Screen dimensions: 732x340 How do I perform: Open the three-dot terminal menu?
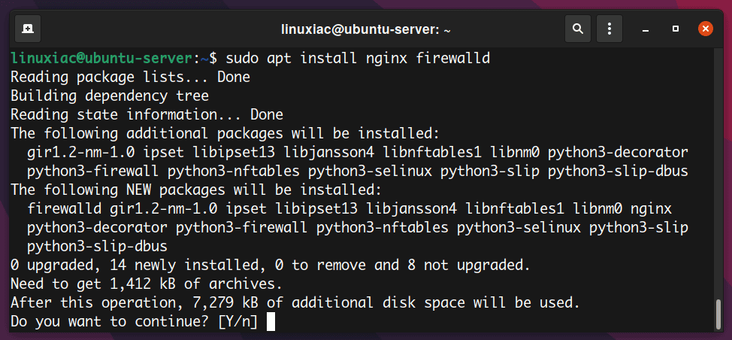pyautogui.click(x=609, y=29)
